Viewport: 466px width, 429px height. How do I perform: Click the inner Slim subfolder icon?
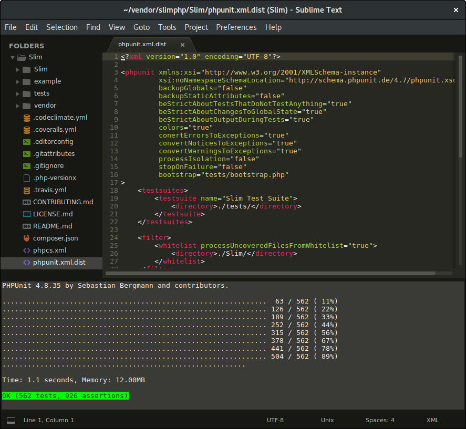[27, 69]
